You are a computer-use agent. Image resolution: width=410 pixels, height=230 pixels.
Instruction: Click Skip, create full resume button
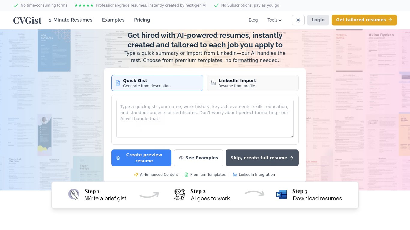262,158
